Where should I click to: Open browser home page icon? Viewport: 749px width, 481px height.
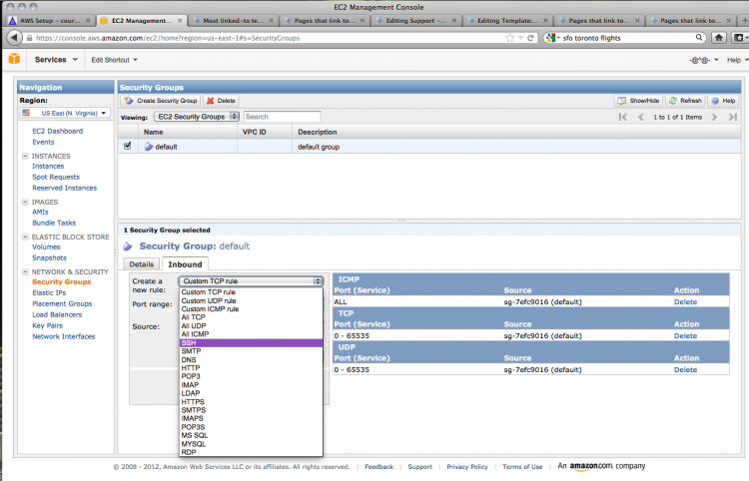pyautogui.click(x=718, y=38)
